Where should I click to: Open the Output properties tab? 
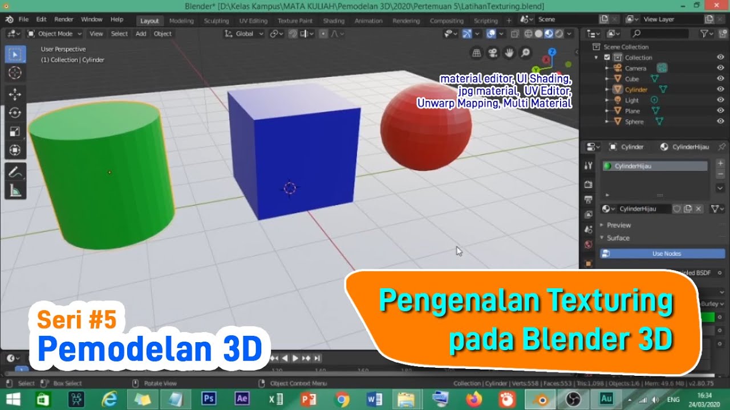(589, 199)
